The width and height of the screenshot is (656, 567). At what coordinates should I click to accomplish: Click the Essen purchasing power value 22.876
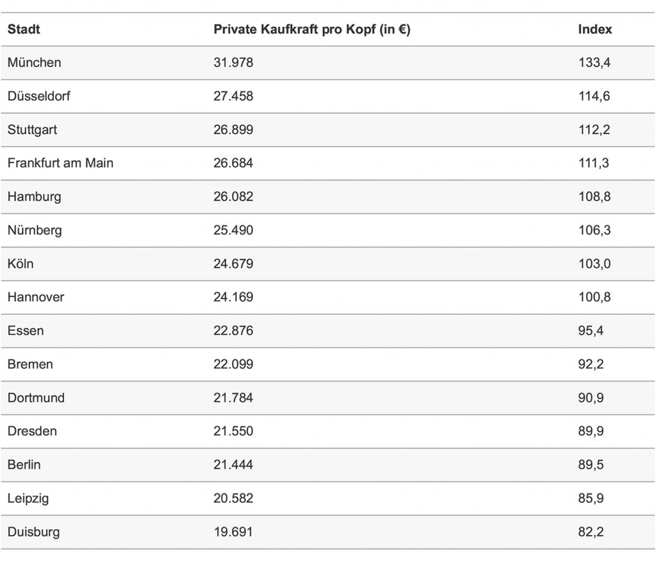pyautogui.click(x=233, y=331)
